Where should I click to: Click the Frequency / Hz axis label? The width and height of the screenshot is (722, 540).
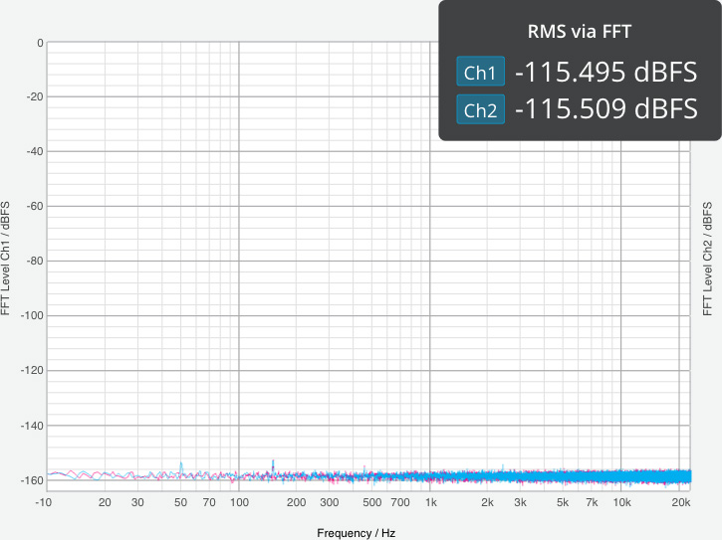356,533
